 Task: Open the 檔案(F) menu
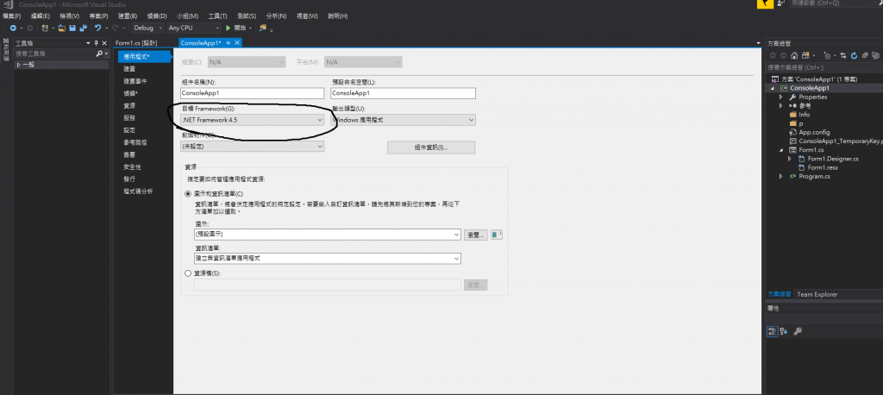(12, 16)
